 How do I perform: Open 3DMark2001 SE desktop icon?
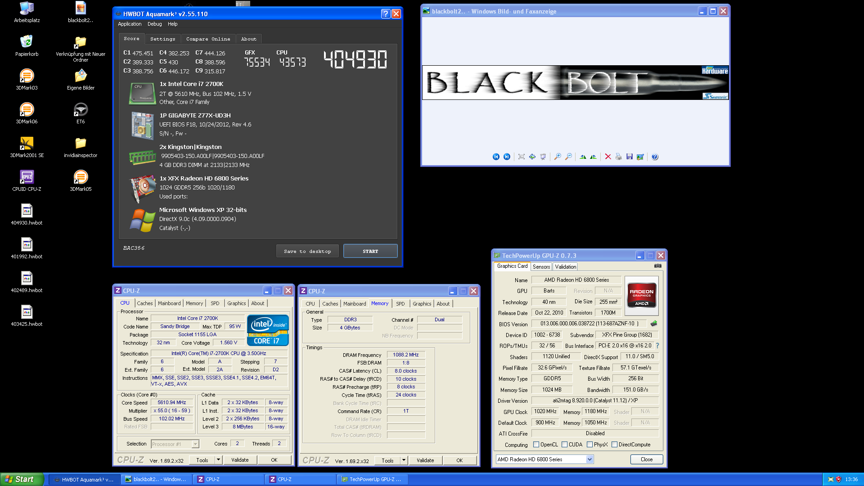coord(27,147)
